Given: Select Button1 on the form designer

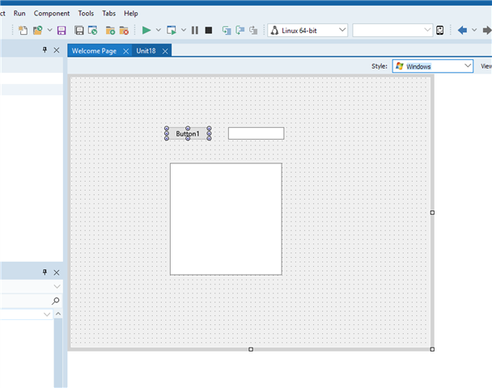Looking at the screenshot, I should click(x=188, y=133).
